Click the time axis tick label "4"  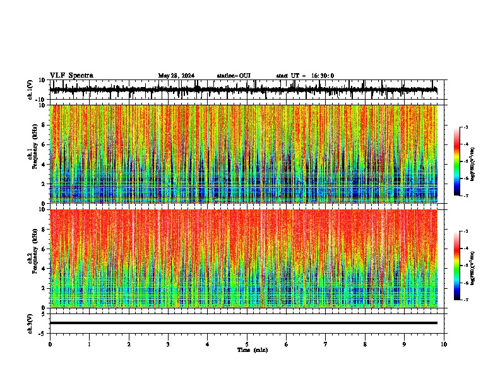click(x=208, y=344)
